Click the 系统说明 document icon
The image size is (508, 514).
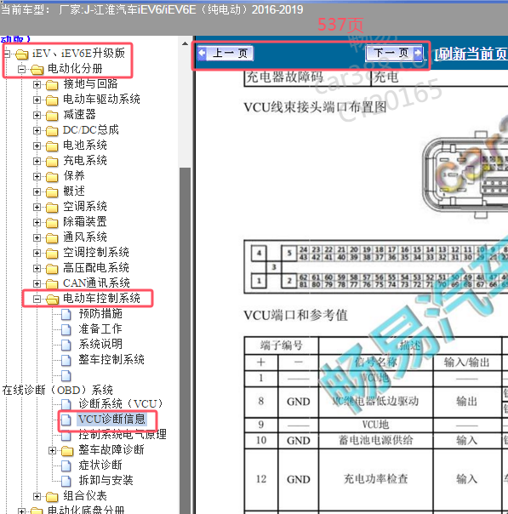[x=66, y=345]
